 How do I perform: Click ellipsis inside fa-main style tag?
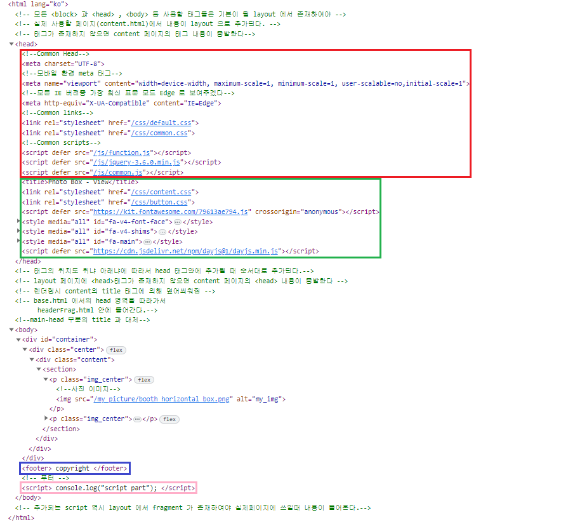click(147, 242)
